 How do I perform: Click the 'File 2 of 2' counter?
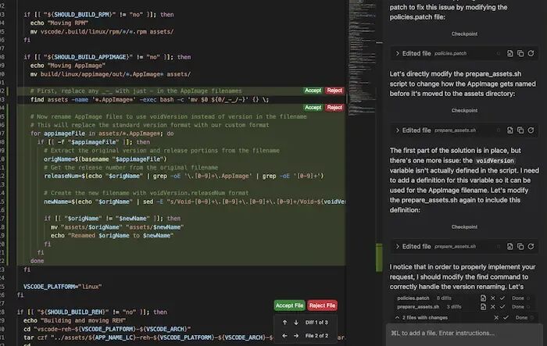[x=316, y=336]
